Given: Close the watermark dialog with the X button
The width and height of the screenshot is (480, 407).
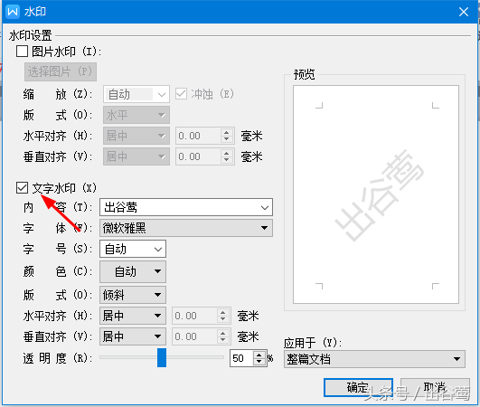Looking at the screenshot, I should click(x=464, y=12).
